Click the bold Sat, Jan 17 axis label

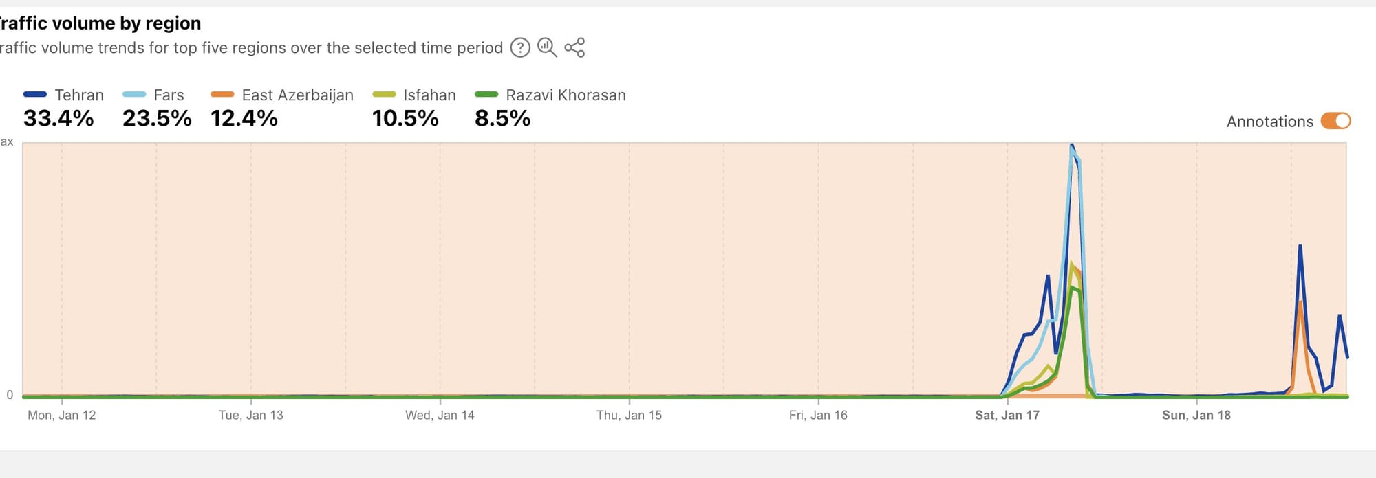point(1007,415)
